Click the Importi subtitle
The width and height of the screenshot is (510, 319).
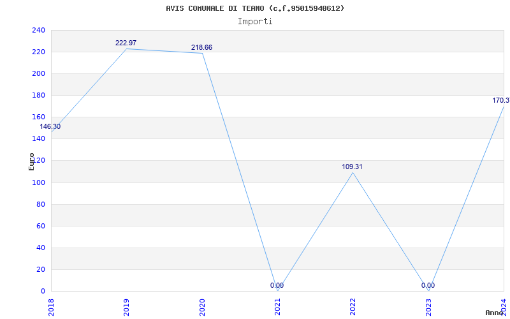[255, 22]
